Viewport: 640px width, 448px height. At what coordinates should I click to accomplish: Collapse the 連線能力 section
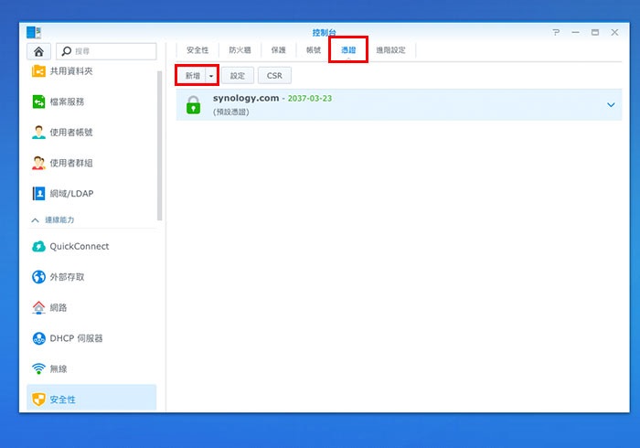[x=35, y=220]
